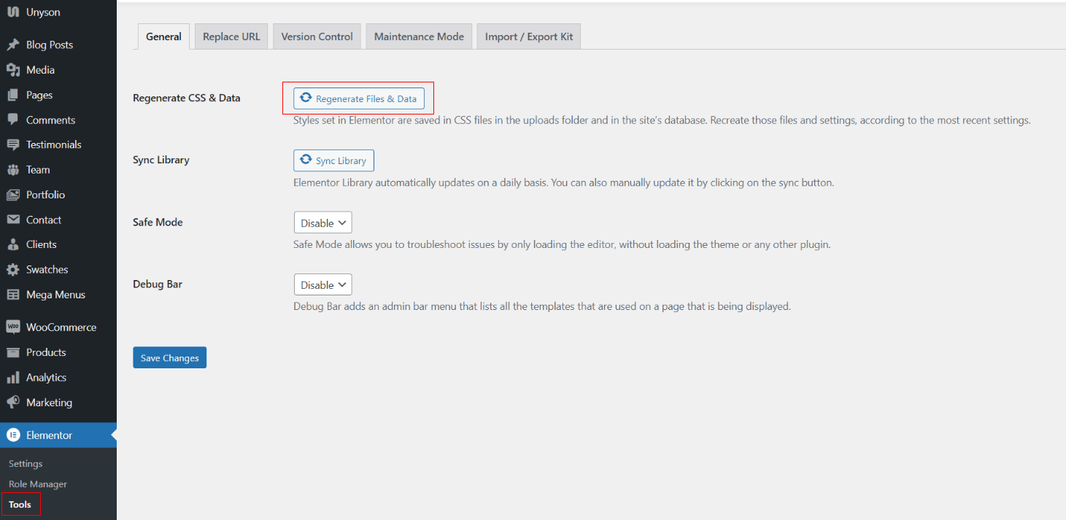Open Elementor Settings submenu item
The width and height of the screenshot is (1066, 520).
pyautogui.click(x=26, y=464)
